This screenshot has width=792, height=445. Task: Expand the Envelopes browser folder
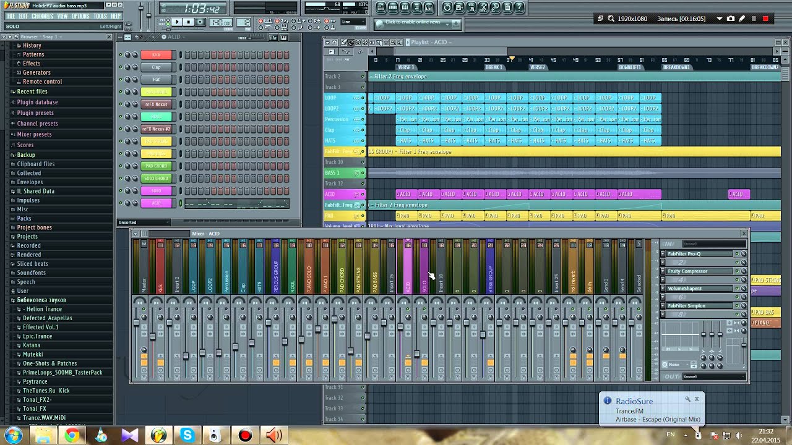tap(30, 182)
